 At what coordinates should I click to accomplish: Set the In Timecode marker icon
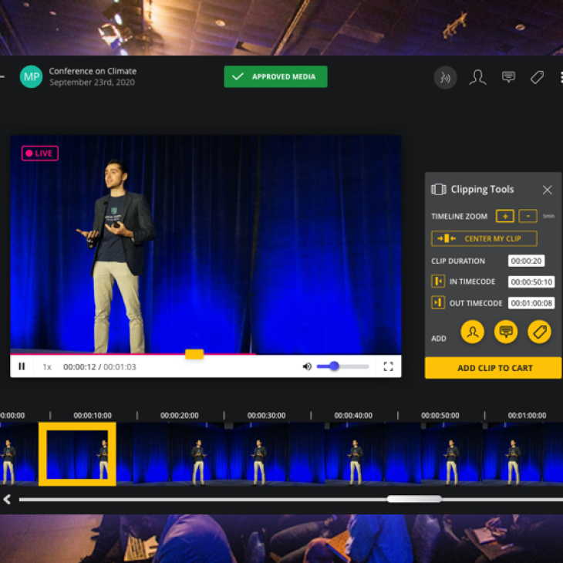tap(438, 281)
